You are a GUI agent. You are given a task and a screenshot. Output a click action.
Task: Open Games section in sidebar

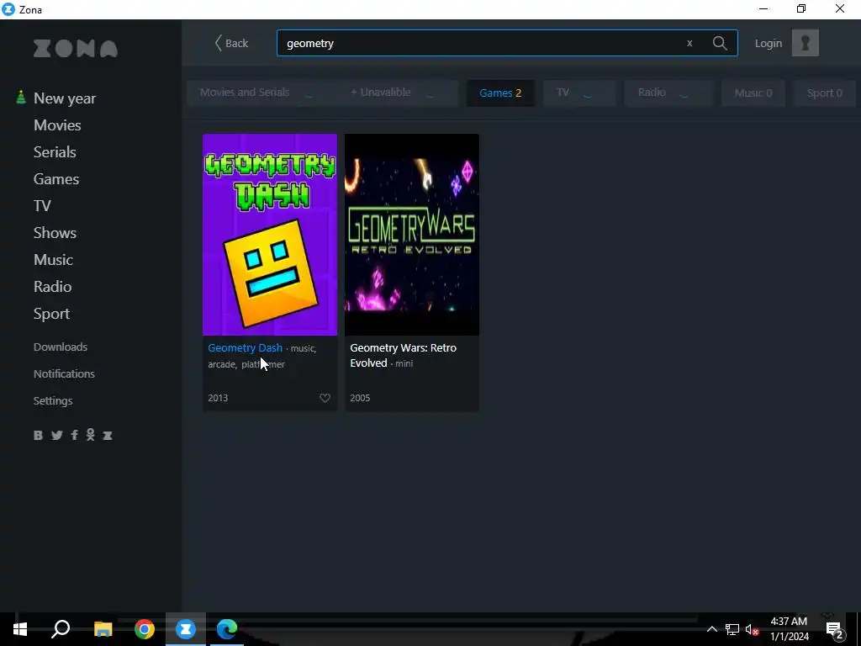56,178
